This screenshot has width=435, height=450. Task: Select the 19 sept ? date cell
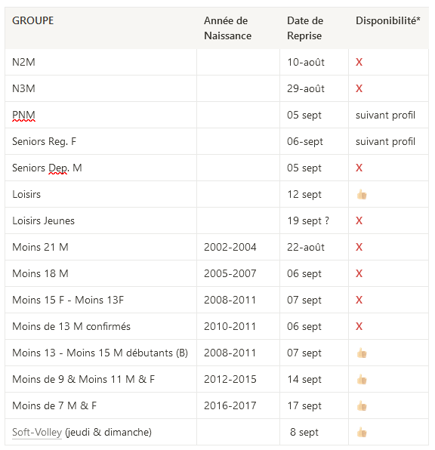pyautogui.click(x=308, y=220)
